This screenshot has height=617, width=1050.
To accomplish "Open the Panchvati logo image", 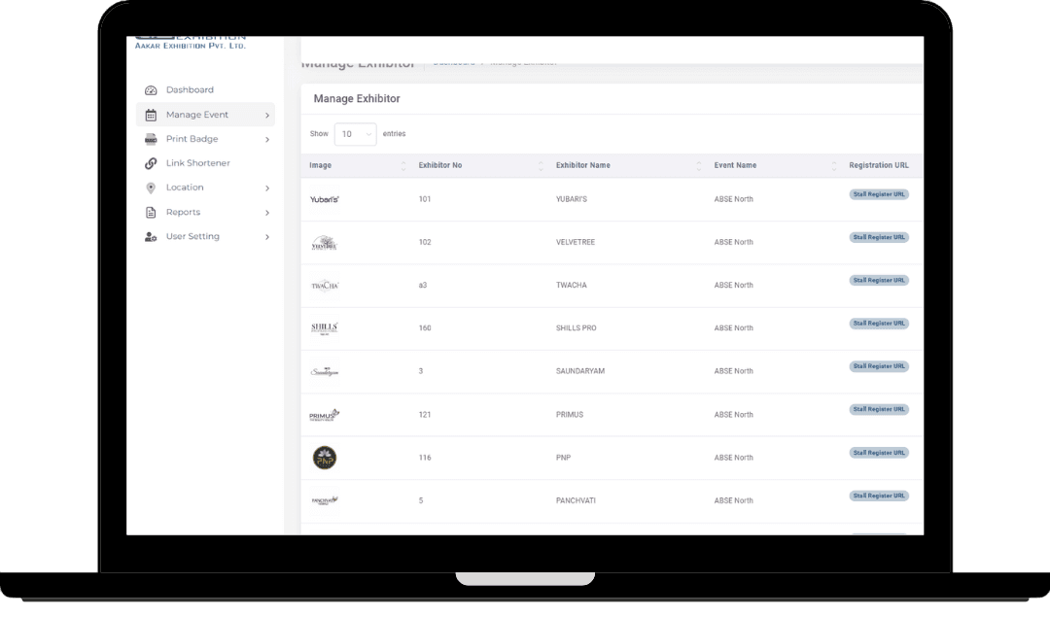I will [x=325, y=500].
